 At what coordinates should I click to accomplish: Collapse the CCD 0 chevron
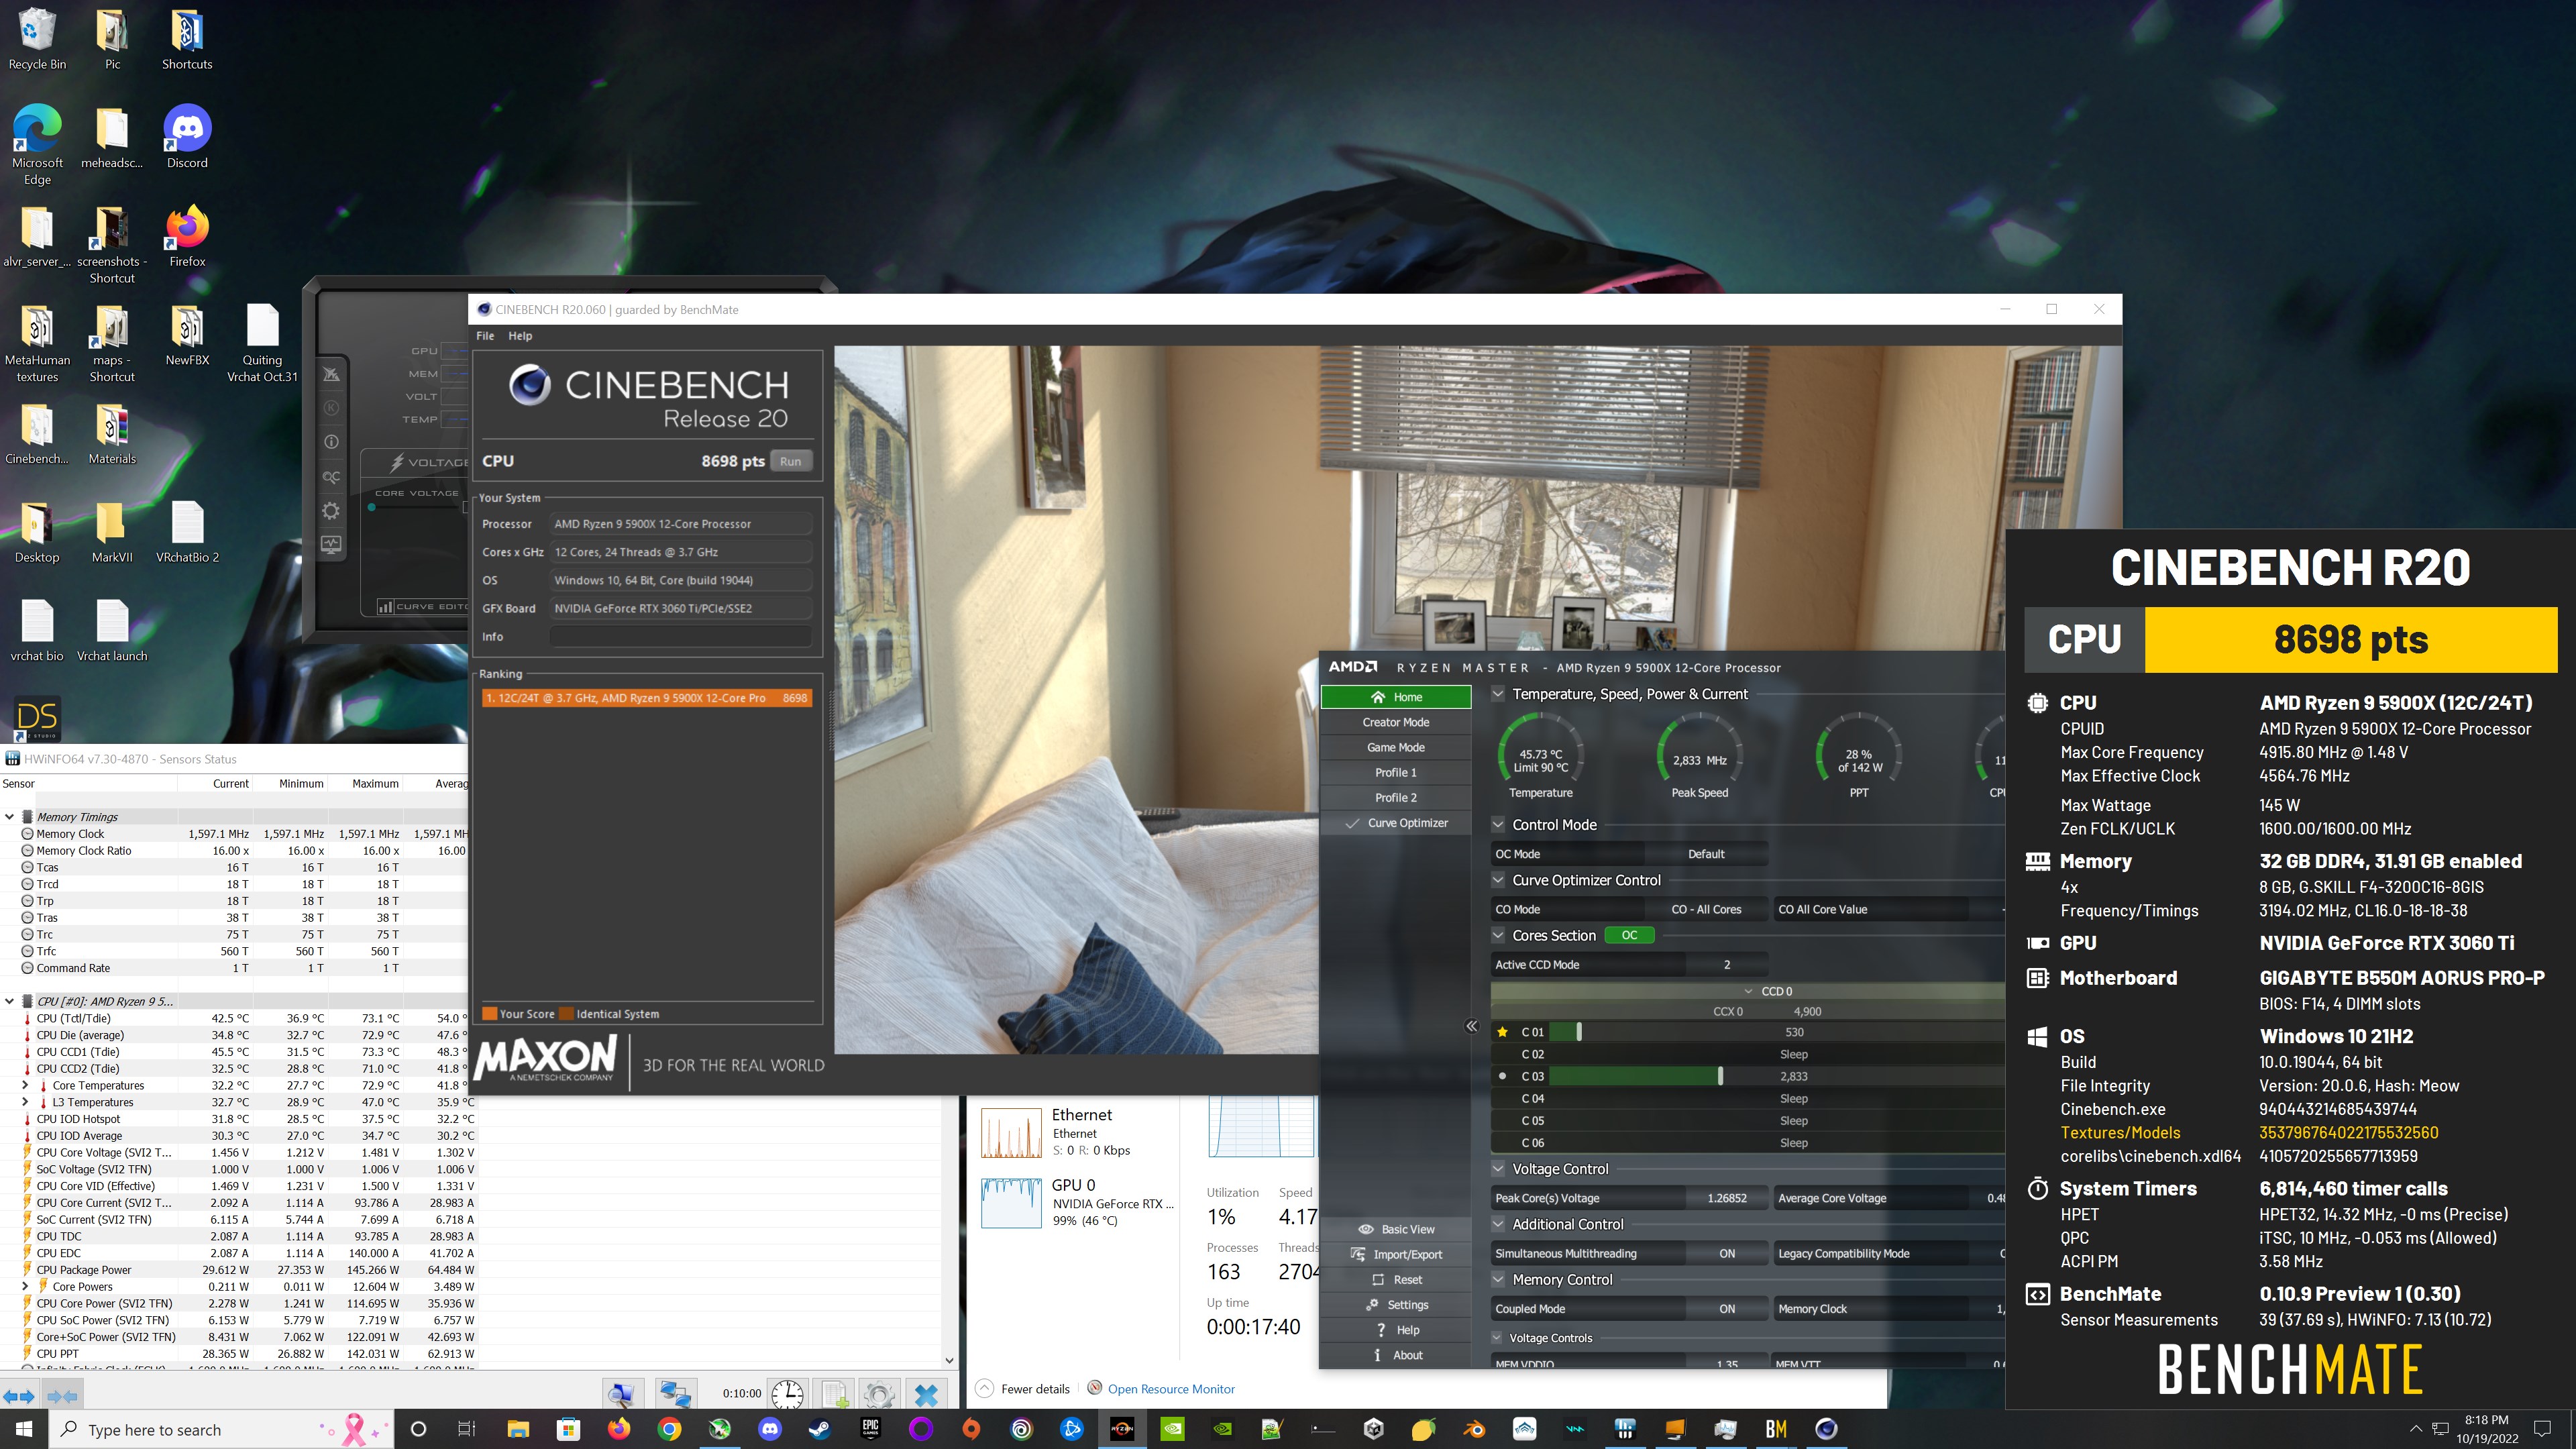(x=1749, y=991)
